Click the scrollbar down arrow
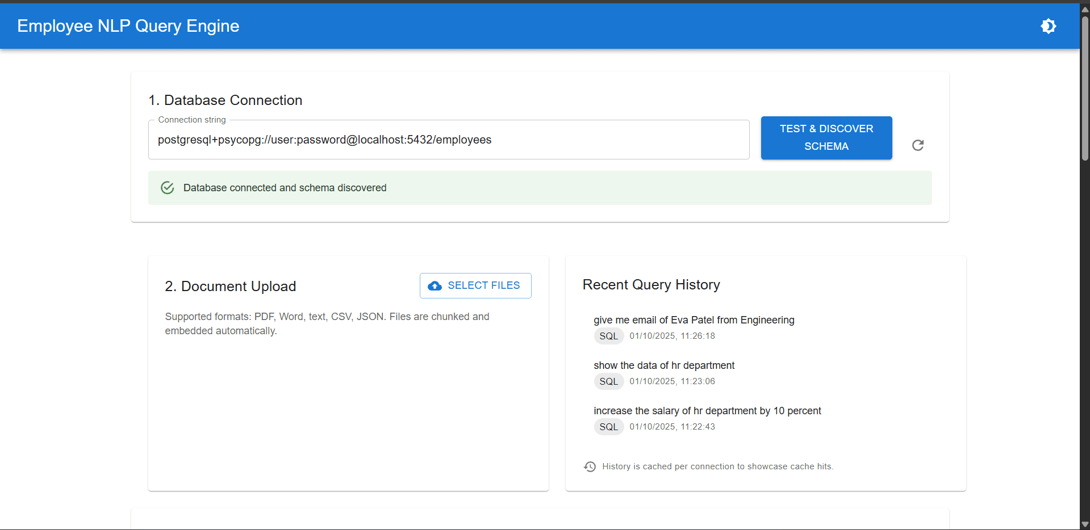Screen dimensions: 1090x530 pyautogui.click(x=1085, y=524)
